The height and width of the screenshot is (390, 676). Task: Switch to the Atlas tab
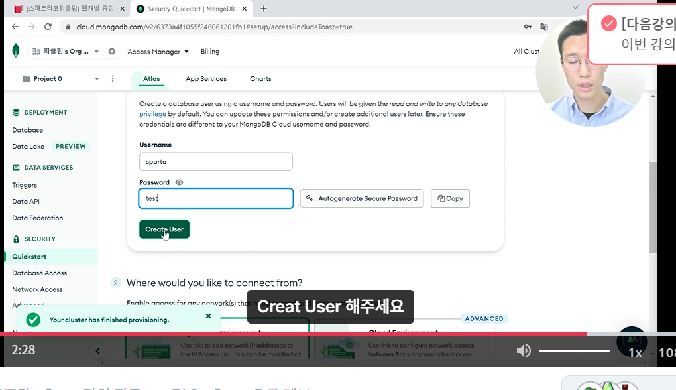(151, 78)
